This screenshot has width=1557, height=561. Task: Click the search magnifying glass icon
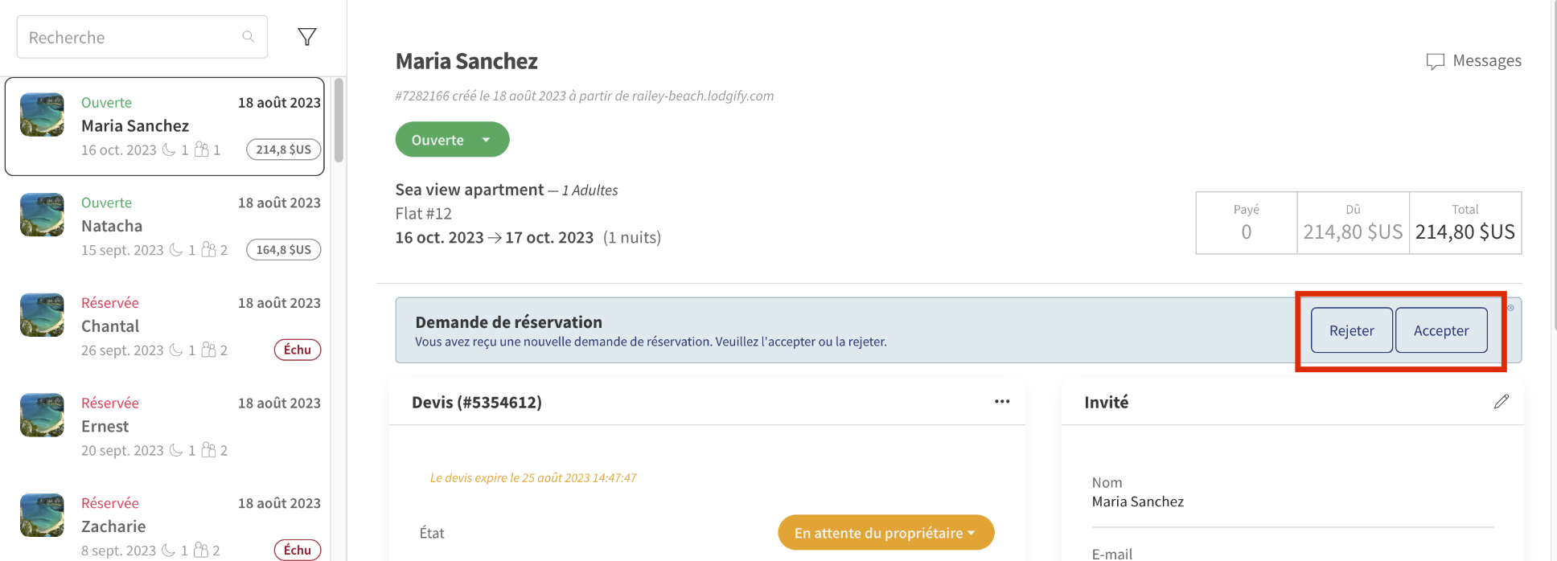click(x=249, y=36)
